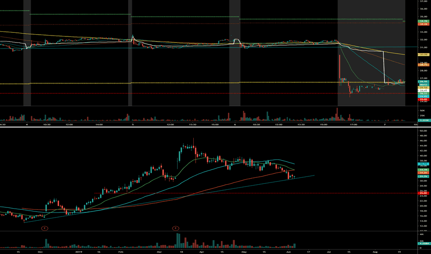Click the day 7 label on intraday time axis
Image resolution: width=431 pixels, height=254 pixels.
coord(385,125)
